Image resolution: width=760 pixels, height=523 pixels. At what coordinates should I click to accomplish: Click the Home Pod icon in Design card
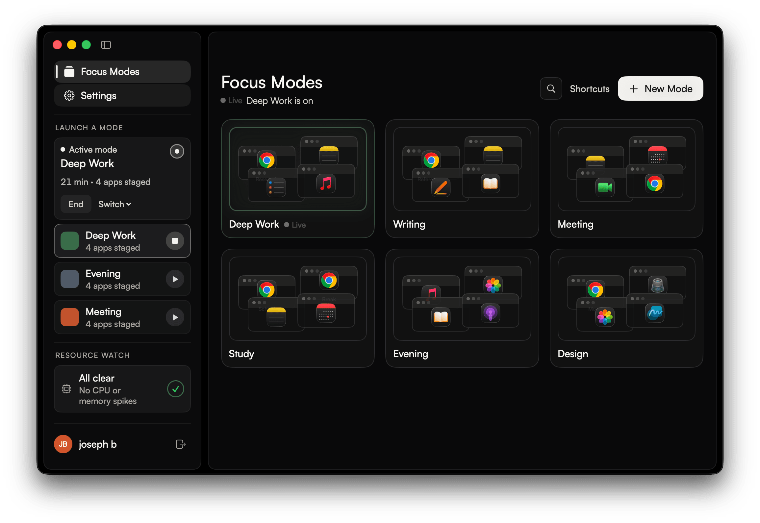(657, 285)
